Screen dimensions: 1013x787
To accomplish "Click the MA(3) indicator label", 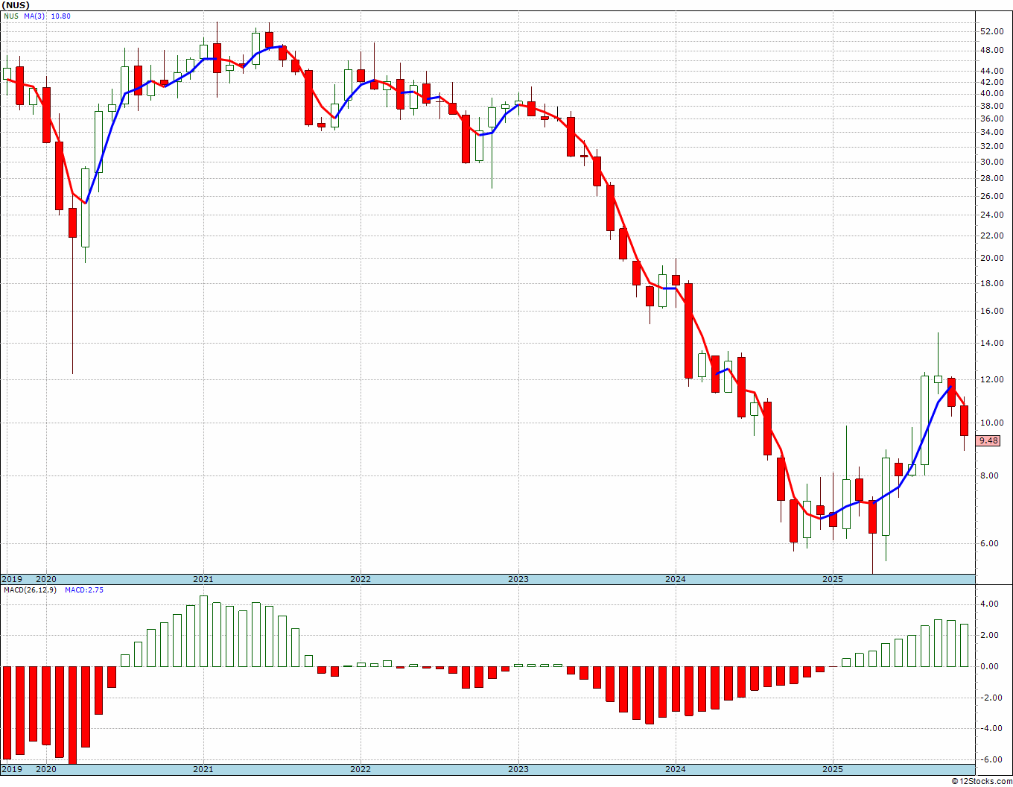I will (x=34, y=16).
